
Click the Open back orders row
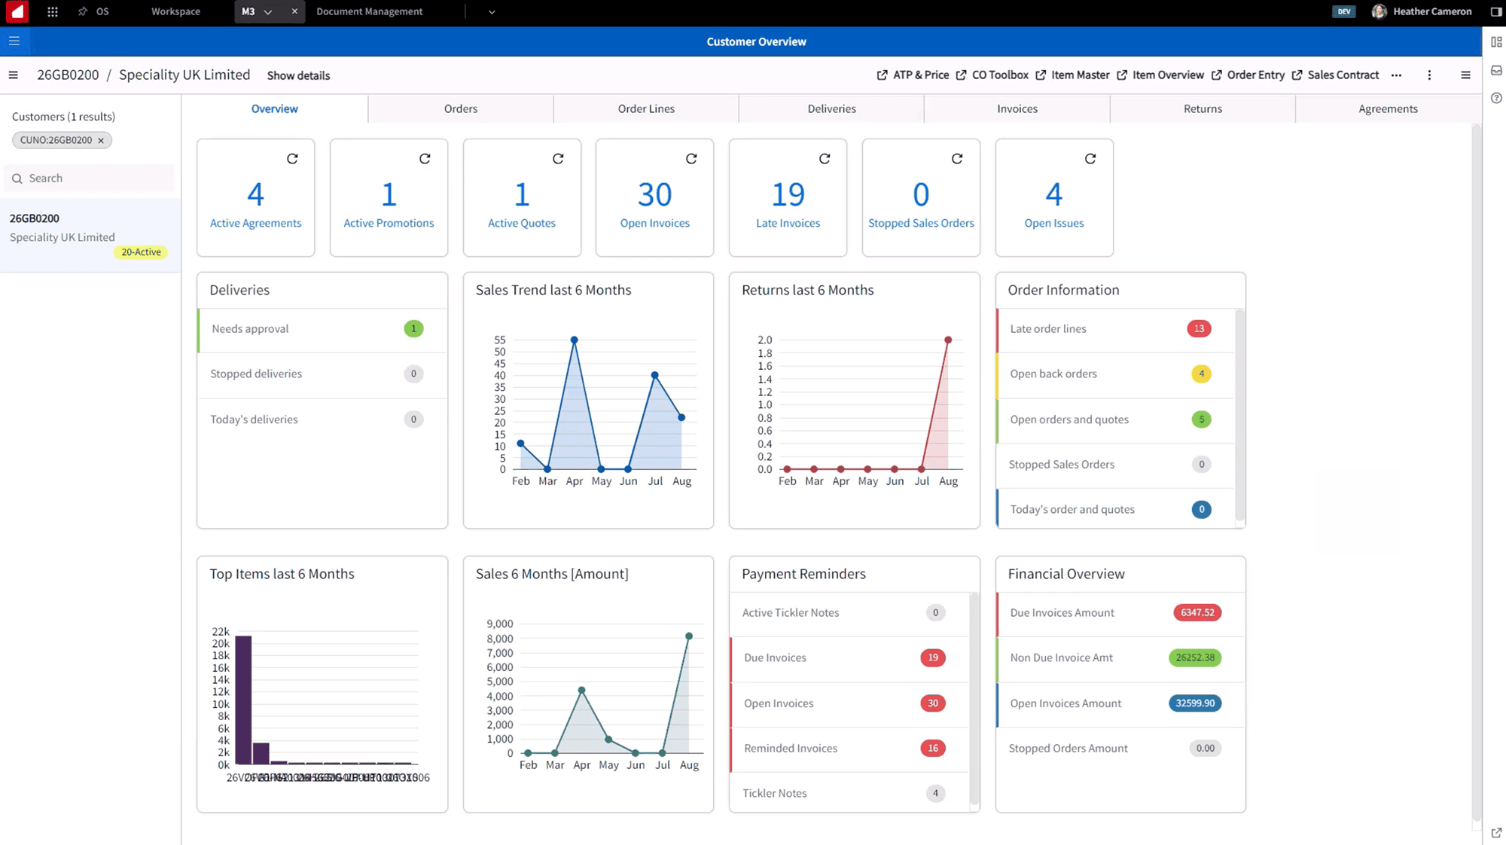(1115, 374)
